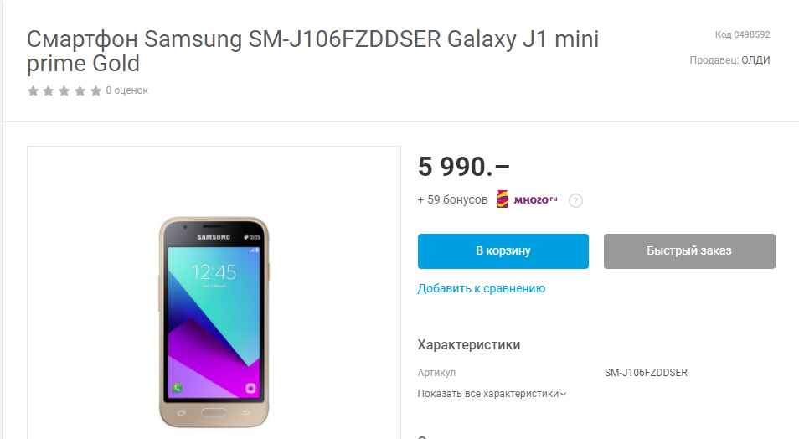This screenshot has width=799, height=439.
Task: Click the 0 оценок ratings text
Action: (x=126, y=90)
